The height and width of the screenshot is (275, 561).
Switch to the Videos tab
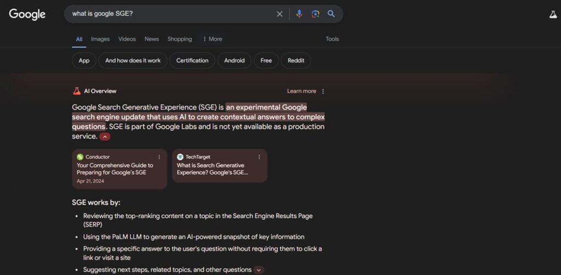click(127, 39)
